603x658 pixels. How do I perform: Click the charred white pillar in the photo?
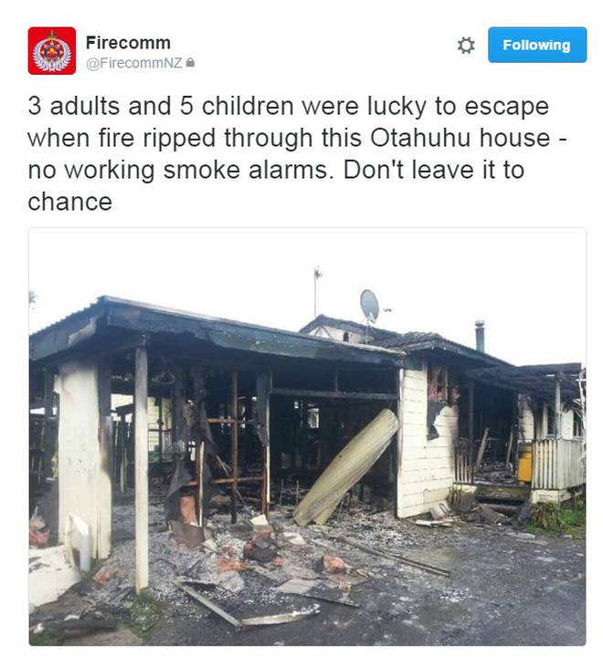click(x=84, y=462)
